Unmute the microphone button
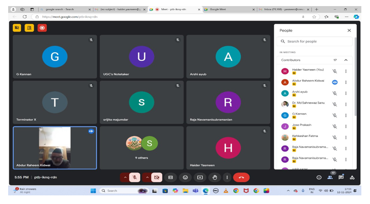Screen dimensions: 370x204 pyautogui.click(x=135, y=177)
